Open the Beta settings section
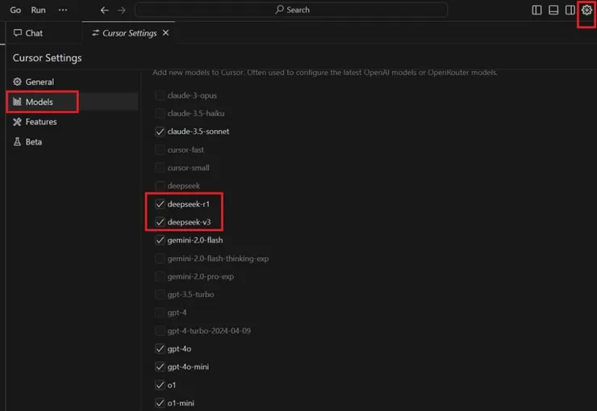Image resolution: width=597 pixels, height=411 pixels. pos(72,141)
